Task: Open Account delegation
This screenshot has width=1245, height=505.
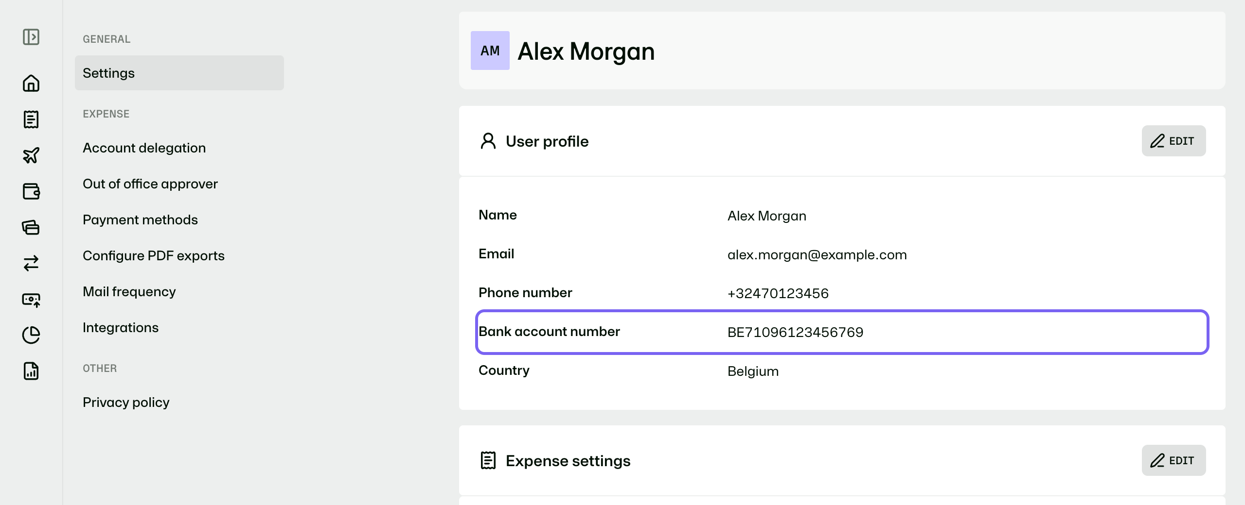Action: pyautogui.click(x=144, y=148)
